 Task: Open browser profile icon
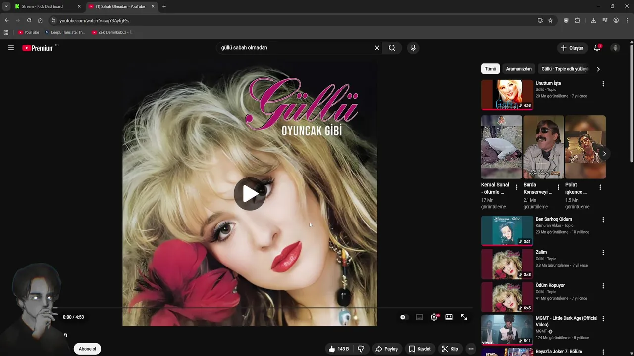click(616, 20)
